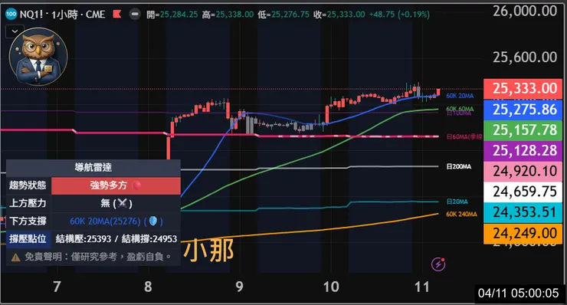
Task: Click the 趨勢狀態 row label
Action: [28, 185]
